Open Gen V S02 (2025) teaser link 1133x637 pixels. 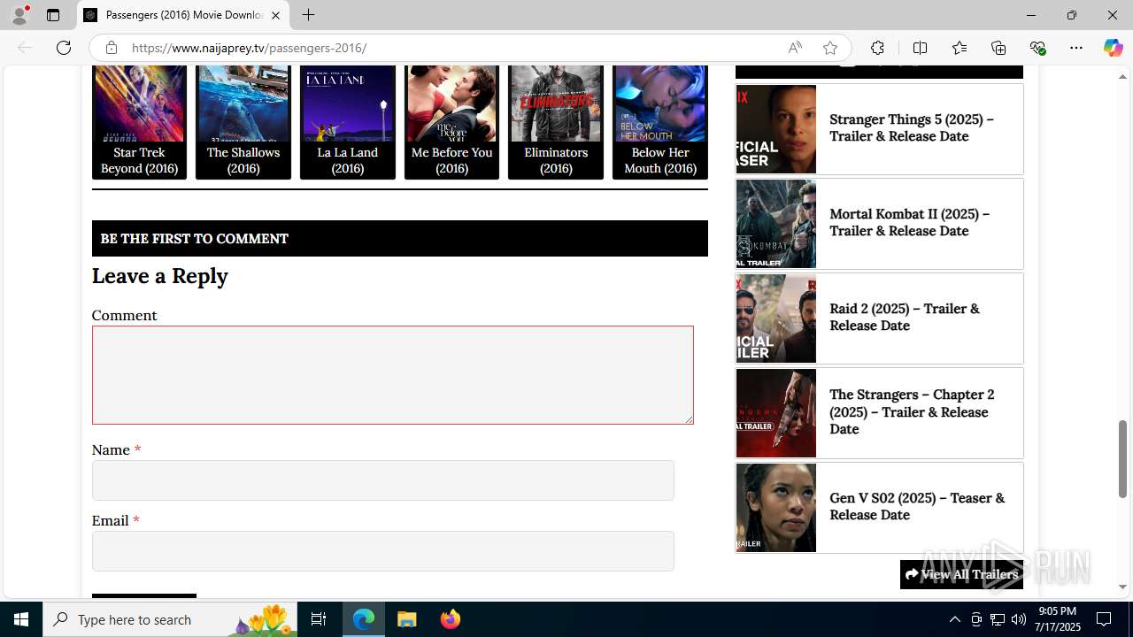click(917, 506)
